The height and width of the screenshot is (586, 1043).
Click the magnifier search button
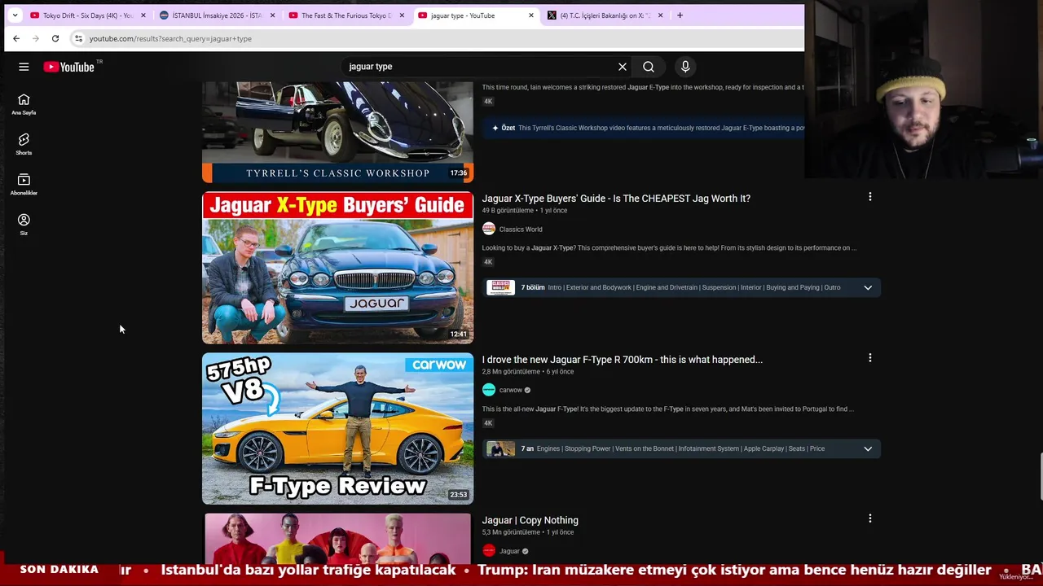coord(649,67)
